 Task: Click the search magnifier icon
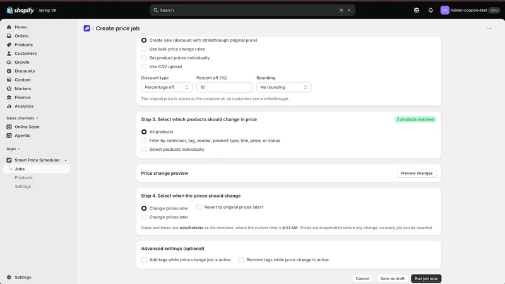point(155,10)
